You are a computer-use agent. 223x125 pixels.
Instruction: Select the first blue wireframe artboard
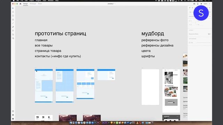click(x=44, y=86)
